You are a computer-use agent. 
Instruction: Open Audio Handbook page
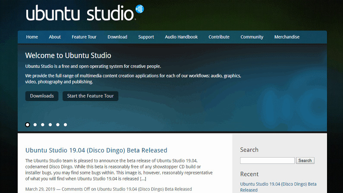coord(181,37)
